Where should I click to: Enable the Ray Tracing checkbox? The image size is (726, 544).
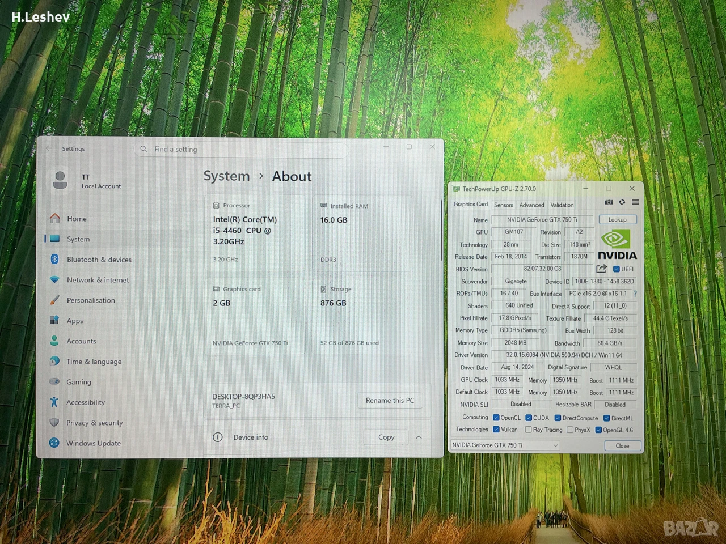click(x=529, y=430)
